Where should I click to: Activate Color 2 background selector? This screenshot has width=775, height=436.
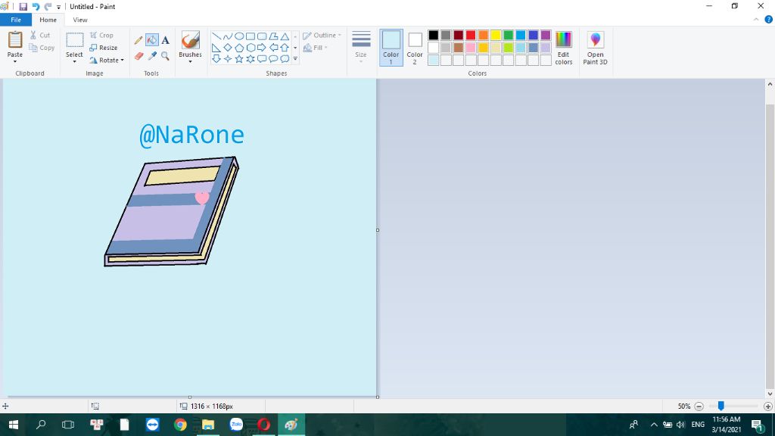point(415,48)
